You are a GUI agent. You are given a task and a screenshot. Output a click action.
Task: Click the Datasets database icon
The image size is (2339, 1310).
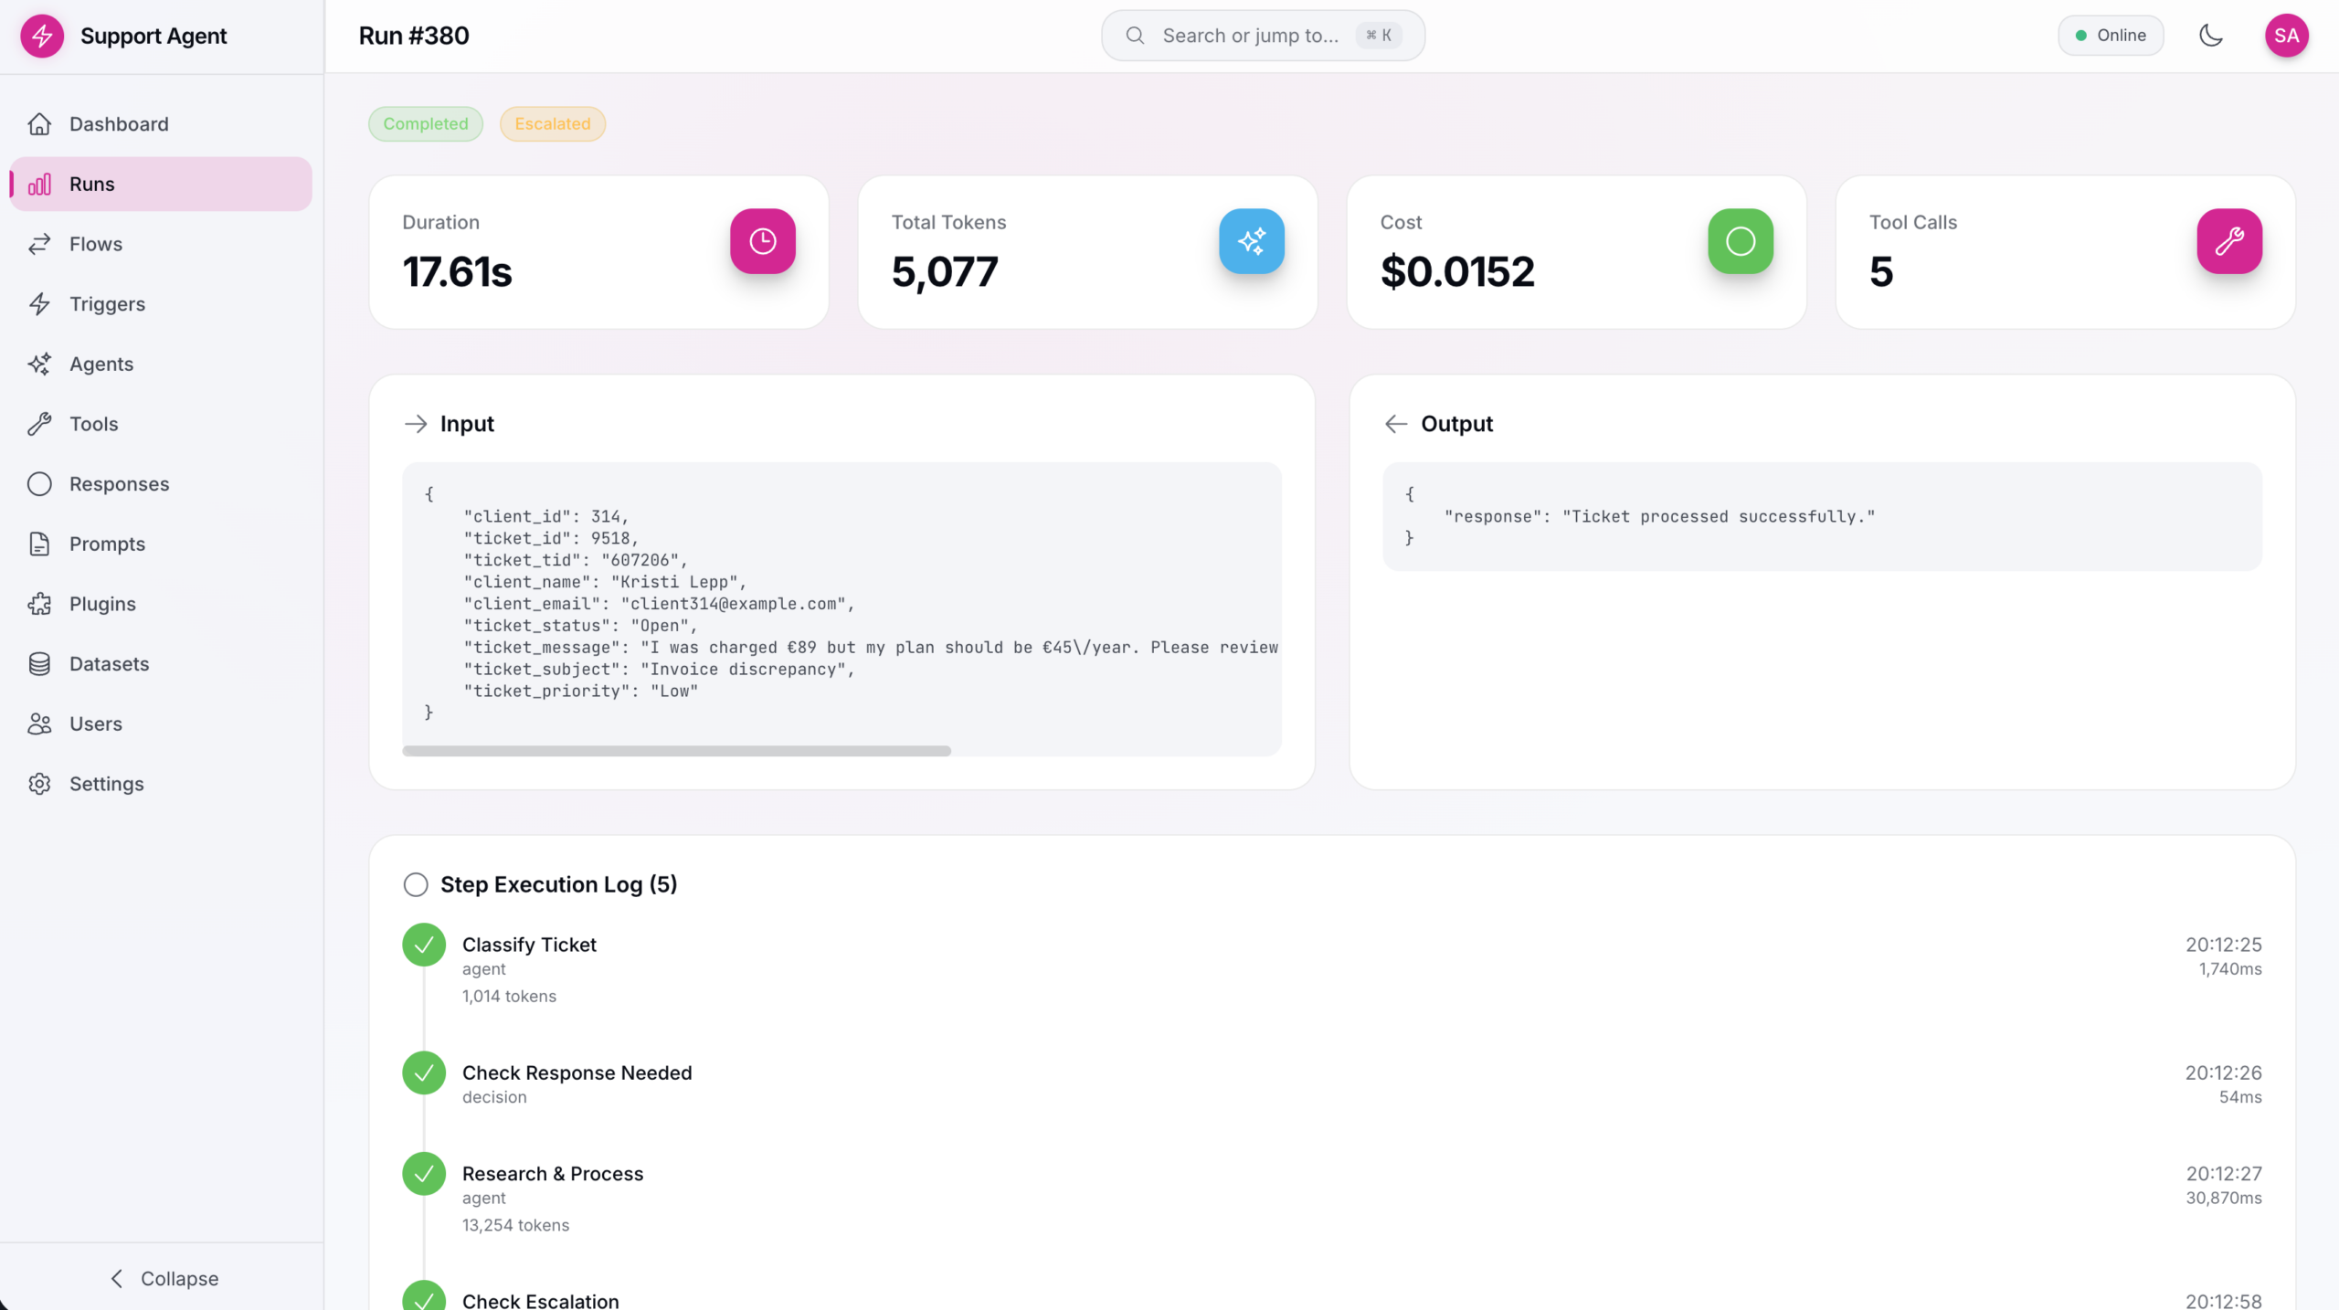[39, 664]
